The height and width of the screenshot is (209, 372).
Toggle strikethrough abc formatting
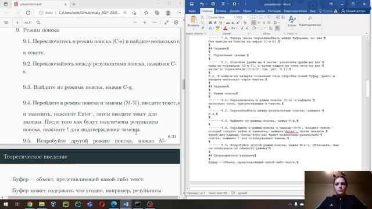(228, 23)
